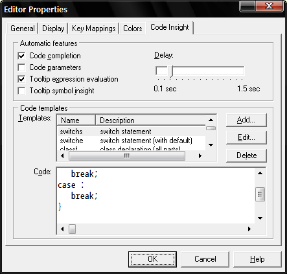The width and height of the screenshot is (287, 274).
Task: Enable the Code parameters checkbox
Action: [x=21, y=67]
